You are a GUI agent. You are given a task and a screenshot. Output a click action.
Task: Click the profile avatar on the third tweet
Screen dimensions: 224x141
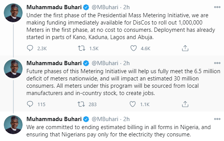(x=13, y=125)
